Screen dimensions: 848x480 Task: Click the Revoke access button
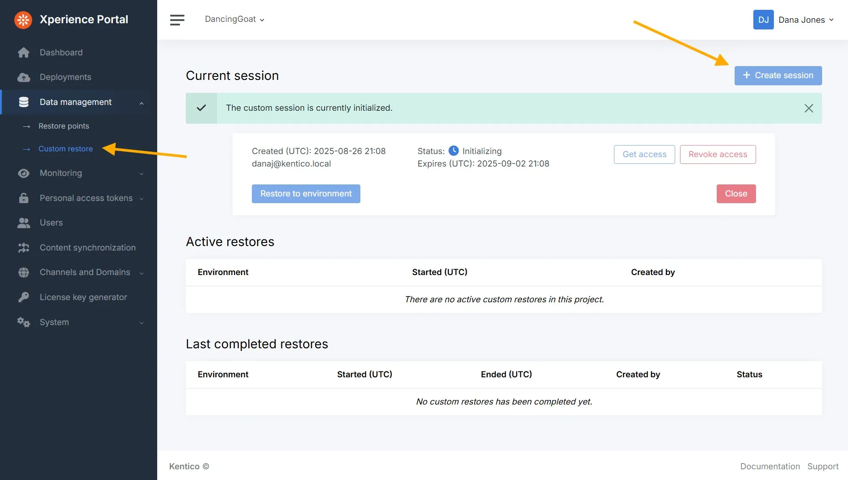(718, 154)
